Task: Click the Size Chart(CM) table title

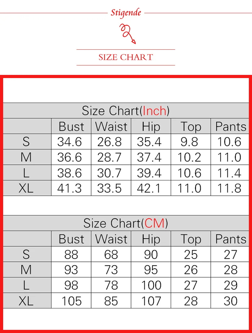Action: point(126,223)
